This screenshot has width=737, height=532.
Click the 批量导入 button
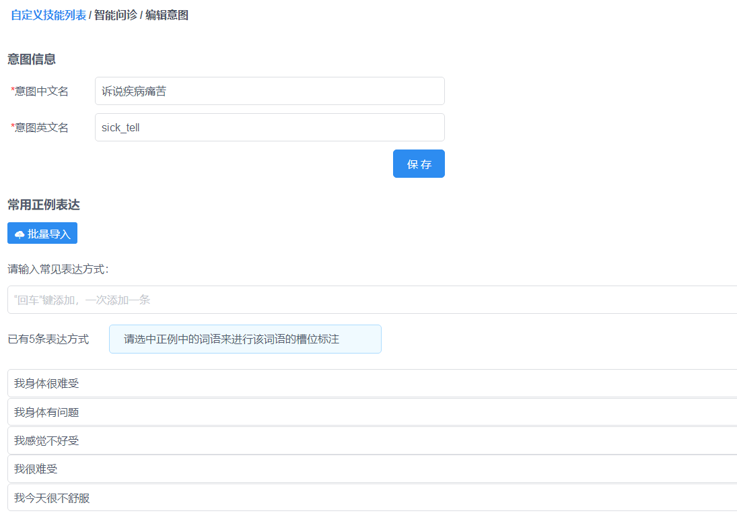(42, 234)
